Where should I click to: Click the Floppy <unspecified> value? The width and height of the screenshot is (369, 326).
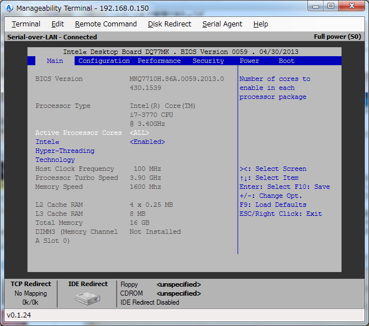(178, 284)
